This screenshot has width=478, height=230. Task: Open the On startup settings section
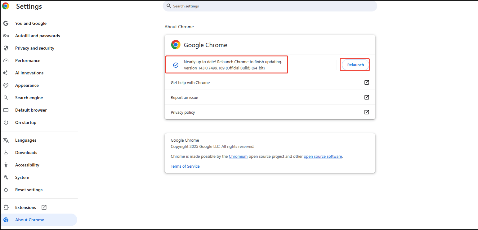[x=26, y=122]
